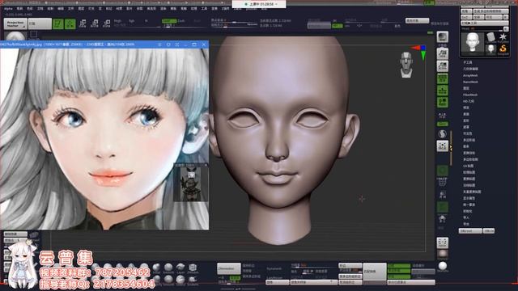Click the current alpha thumbnail under Projection Master
The height and width of the screenshot is (291, 518).
15,36
